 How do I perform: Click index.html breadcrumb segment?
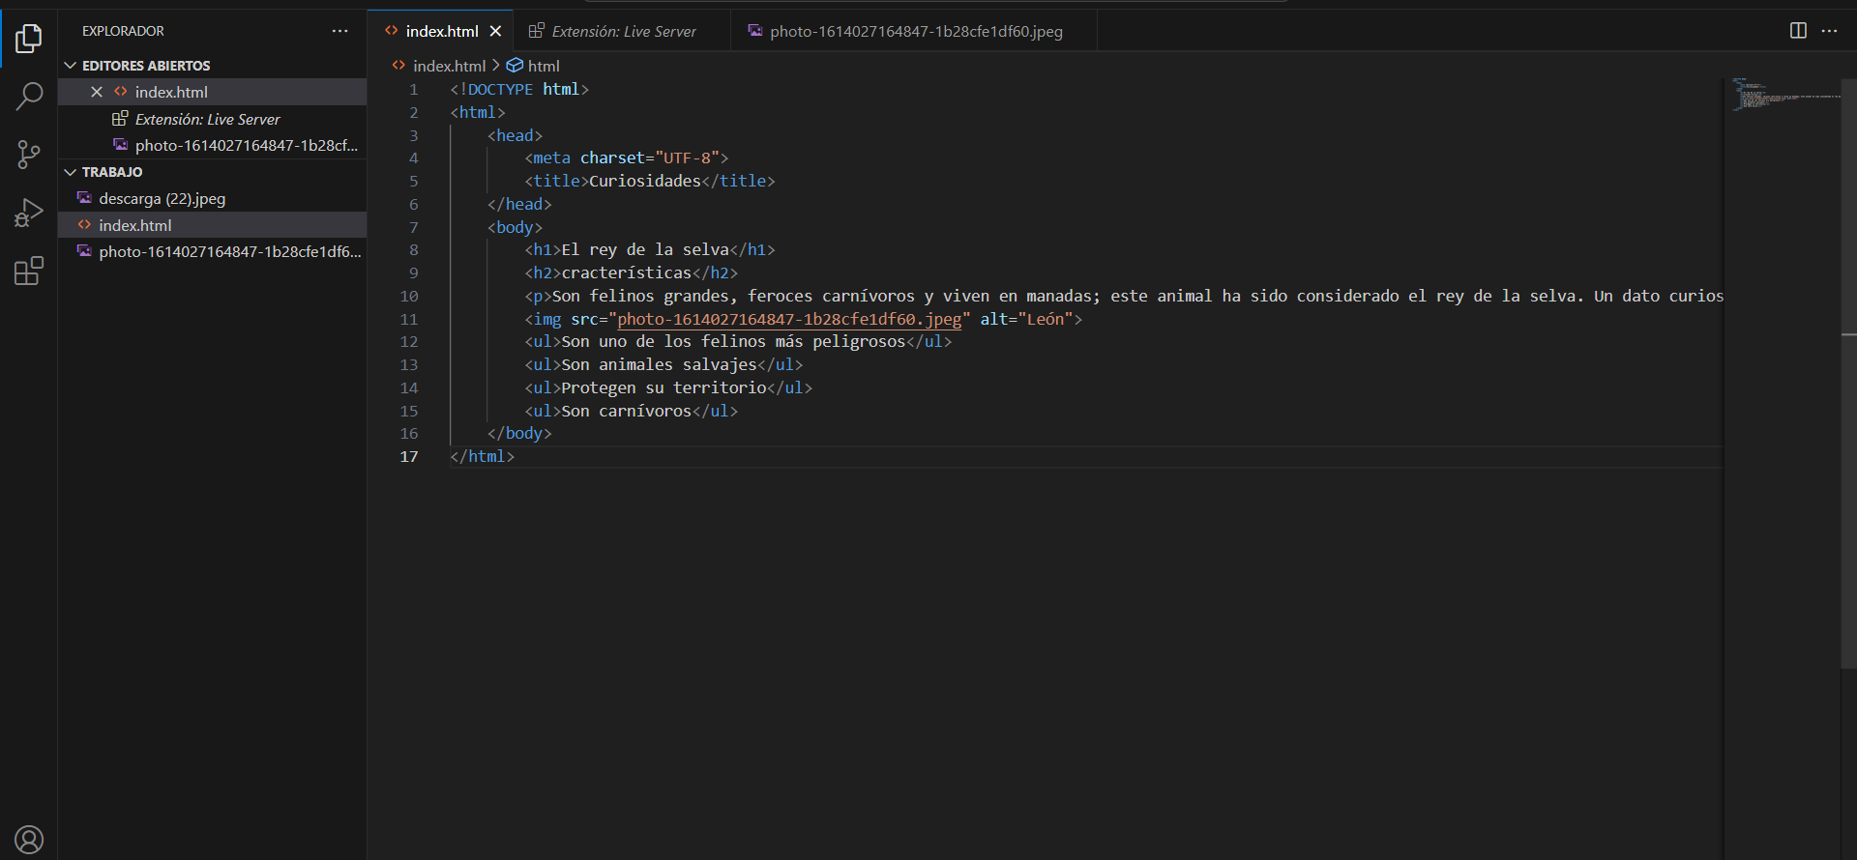coord(449,66)
